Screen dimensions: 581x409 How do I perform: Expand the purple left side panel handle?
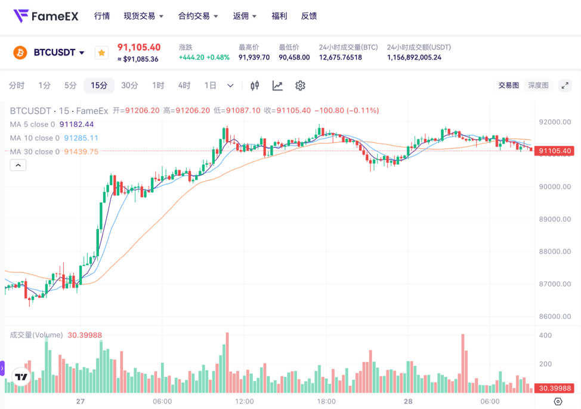pyautogui.click(x=2, y=369)
